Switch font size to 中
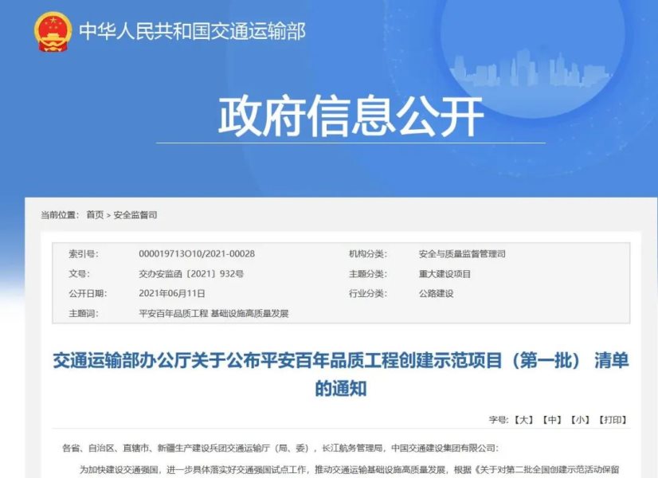Viewport: 658px width, 478px height. click(552, 419)
